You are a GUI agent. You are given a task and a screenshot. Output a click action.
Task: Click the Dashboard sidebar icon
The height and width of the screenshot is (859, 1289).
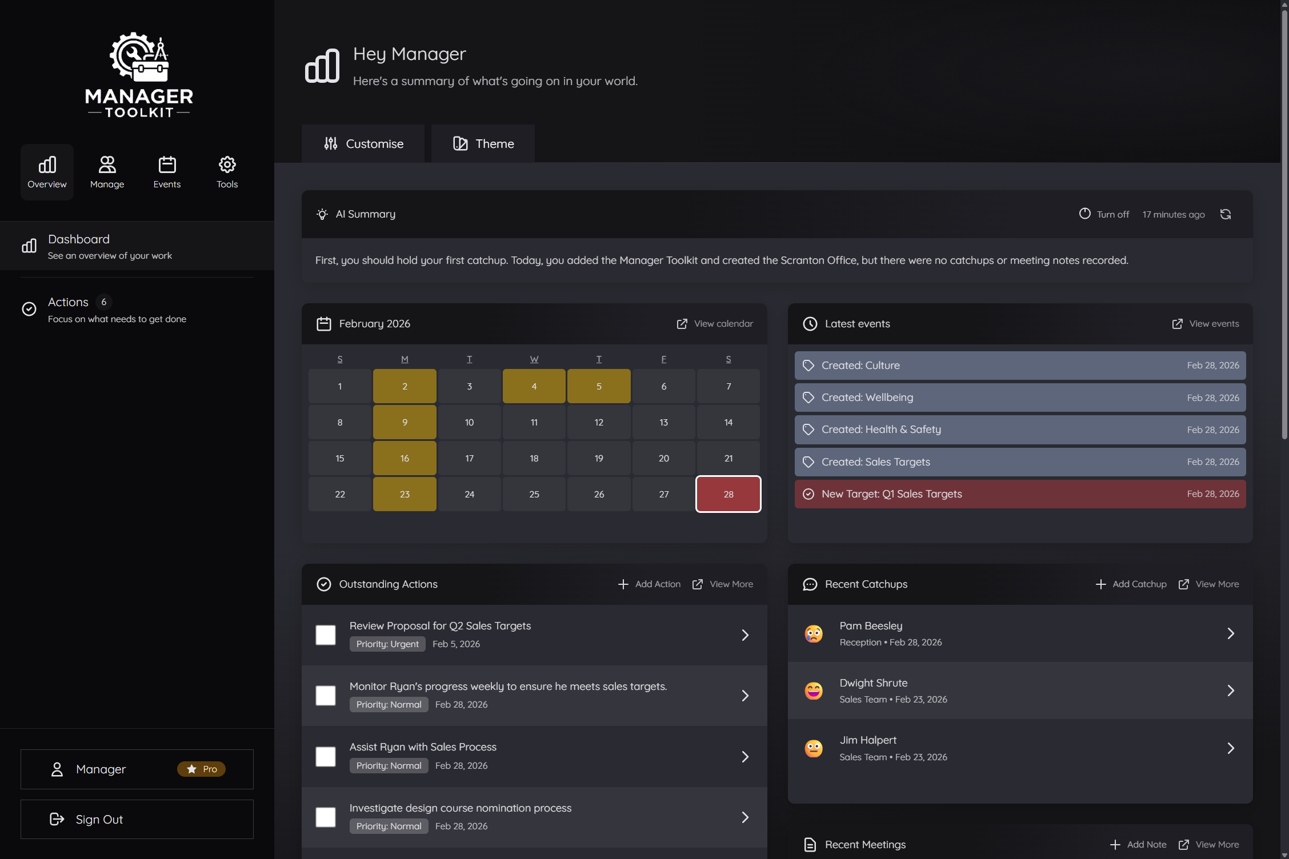tap(29, 246)
